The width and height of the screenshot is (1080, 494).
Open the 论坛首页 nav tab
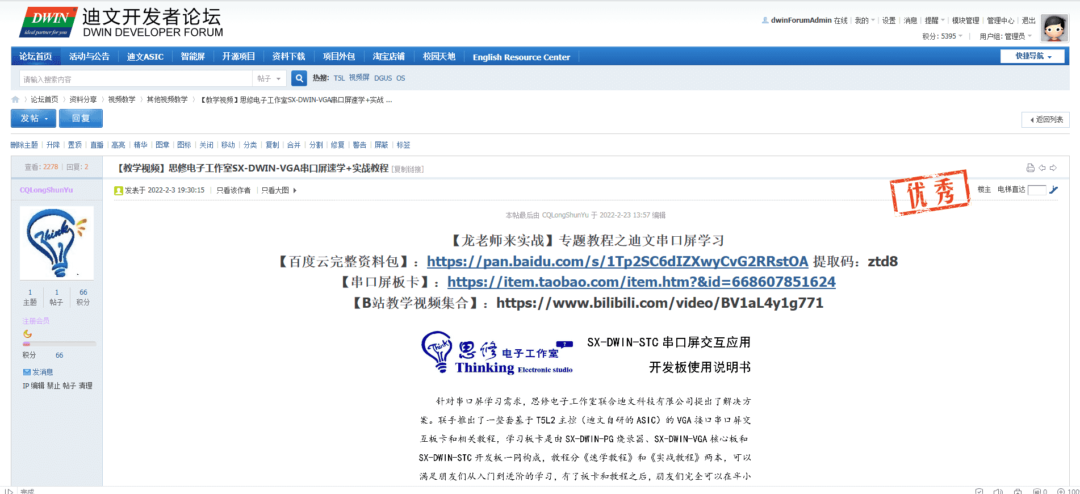[x=36, y=56]
